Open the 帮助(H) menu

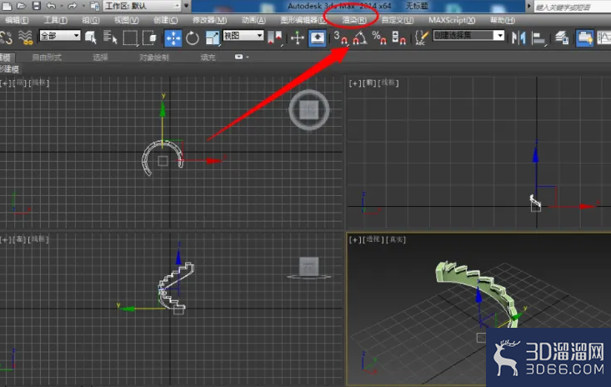coord(503,20)
